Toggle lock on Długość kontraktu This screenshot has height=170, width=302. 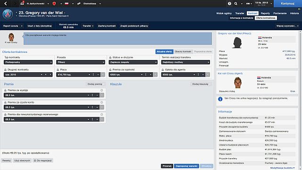point(5,69)
